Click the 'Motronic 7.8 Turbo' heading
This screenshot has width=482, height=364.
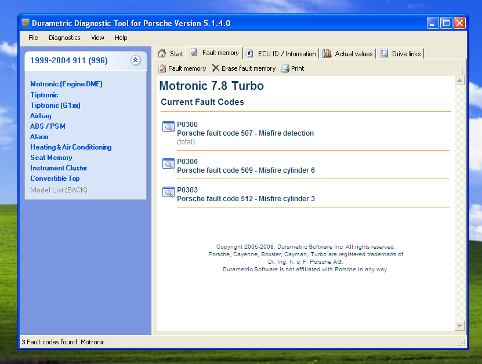(x=212, y=86)
